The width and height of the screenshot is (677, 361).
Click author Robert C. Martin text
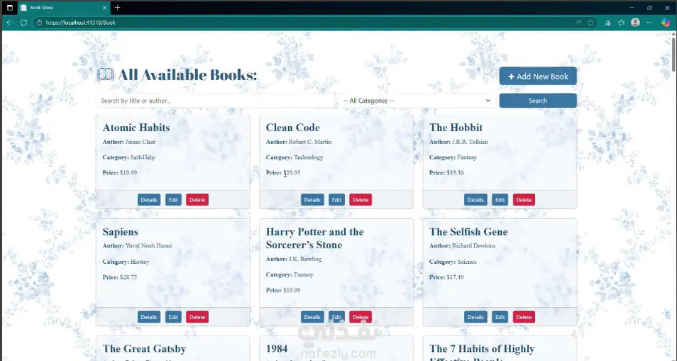[310, 142]
